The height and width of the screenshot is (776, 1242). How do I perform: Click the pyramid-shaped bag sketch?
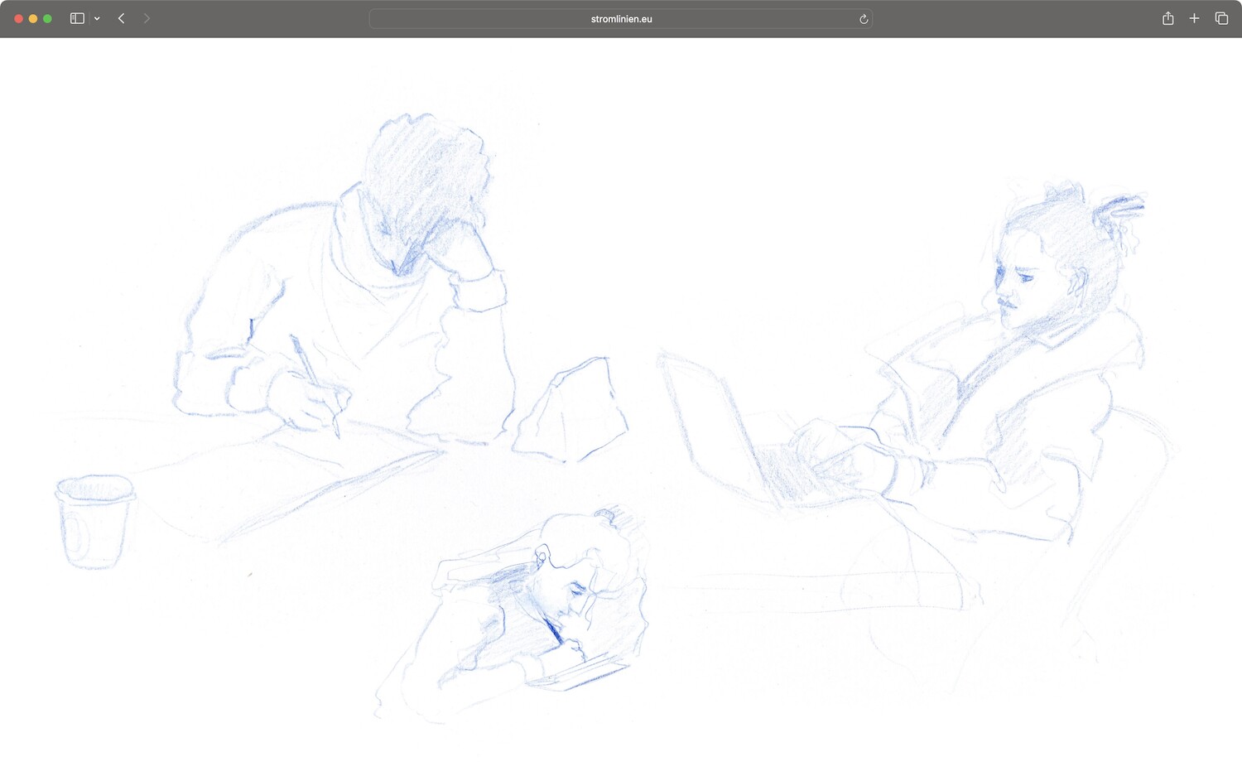(x=573, y=412)
